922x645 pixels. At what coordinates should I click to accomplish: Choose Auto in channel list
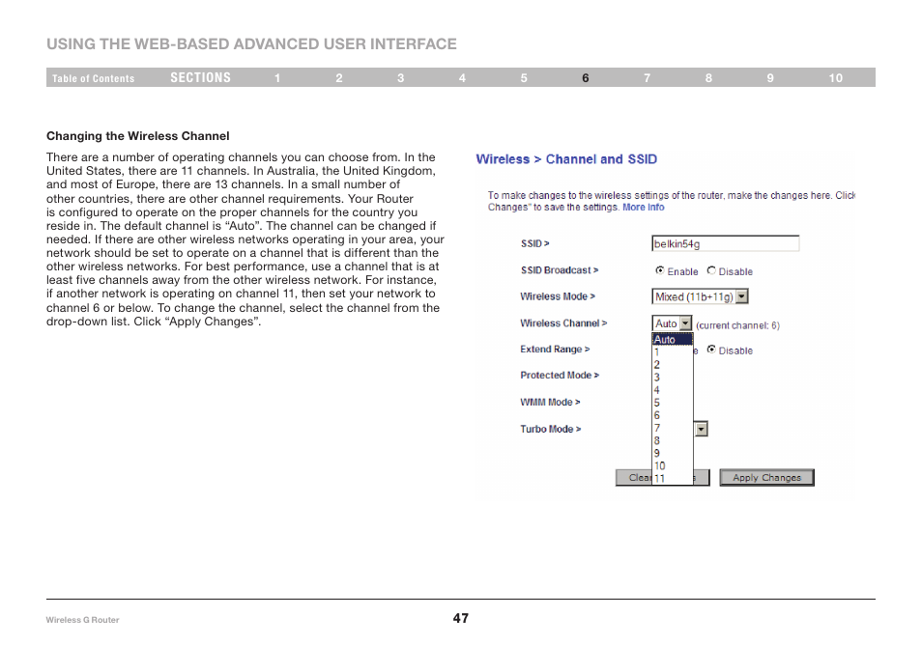tap(673, 340)
